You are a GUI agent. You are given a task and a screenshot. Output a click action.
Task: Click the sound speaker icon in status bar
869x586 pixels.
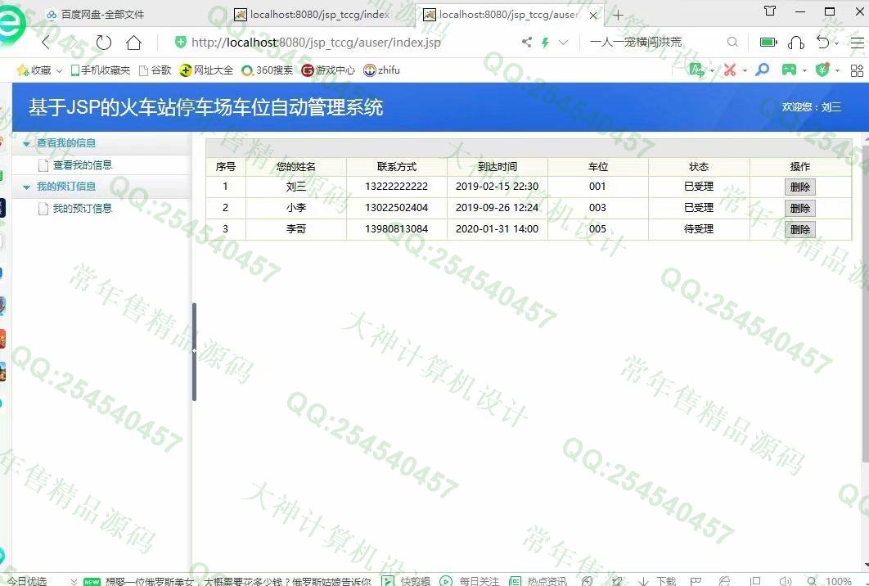(785, 581)
